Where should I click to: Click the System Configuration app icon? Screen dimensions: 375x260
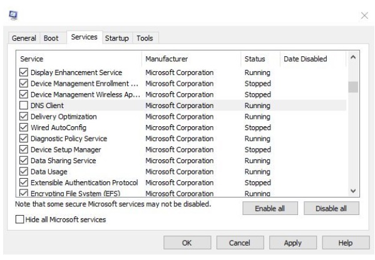click(x=13, y=16)
